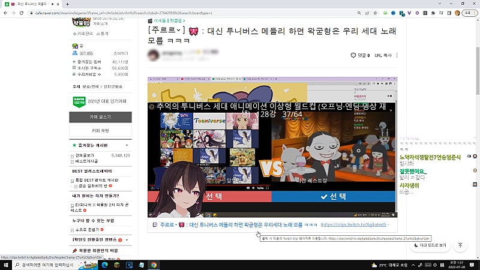Open the Chrome profile avatar
The width and height of the screenshot is (480, 270).
pyautogui.click(x=457, y=13)
